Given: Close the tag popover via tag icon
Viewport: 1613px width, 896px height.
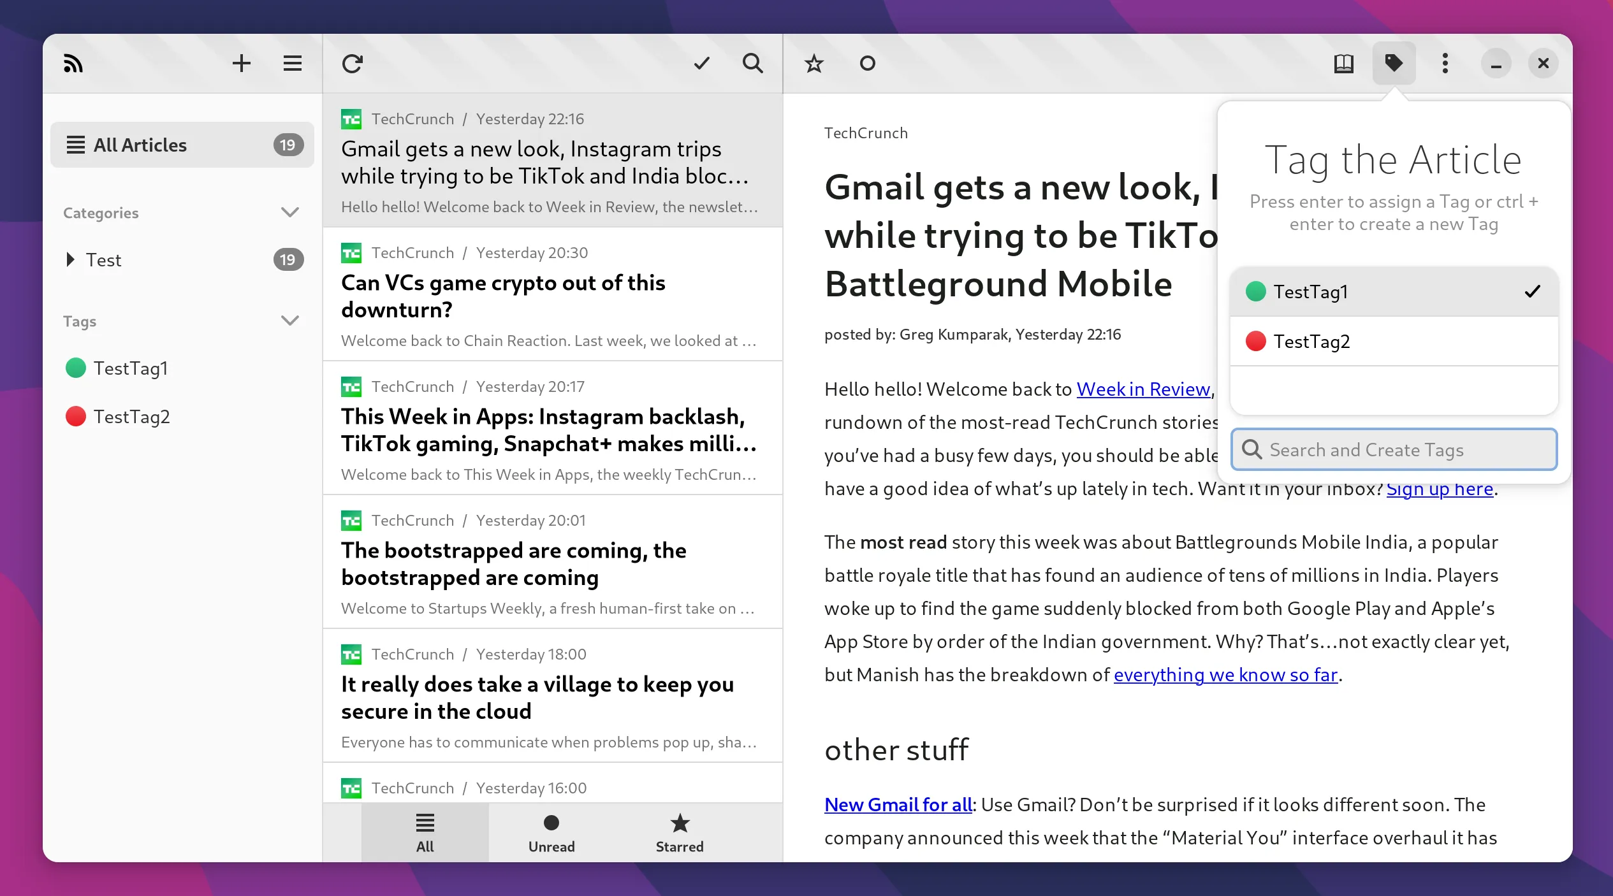Looking at the screenshot, I should [x=1394, y=63].
